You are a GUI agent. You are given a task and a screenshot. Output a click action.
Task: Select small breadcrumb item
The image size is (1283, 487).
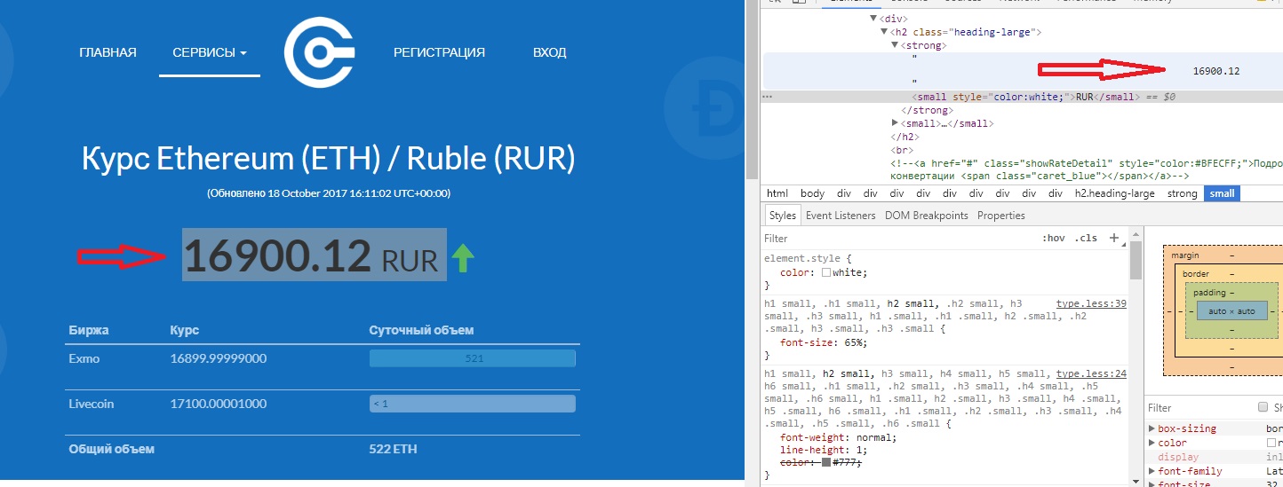coord(1222,193)
